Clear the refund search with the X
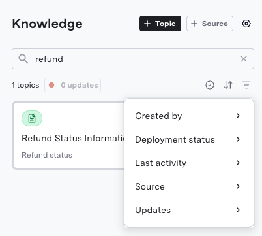Viewport: 262px width, 236px height. (244, 59)
